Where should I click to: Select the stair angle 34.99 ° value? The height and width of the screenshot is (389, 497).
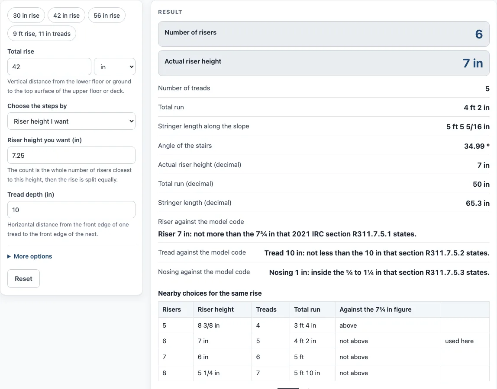(477, 146)
